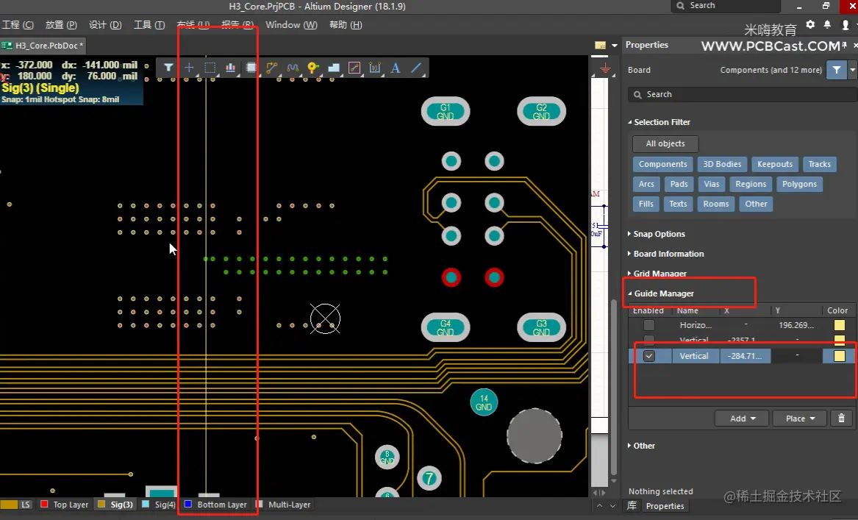858x520 pixels.
Task: Click the Bottom Layer blue color swatch
Action: click(188, 504)
